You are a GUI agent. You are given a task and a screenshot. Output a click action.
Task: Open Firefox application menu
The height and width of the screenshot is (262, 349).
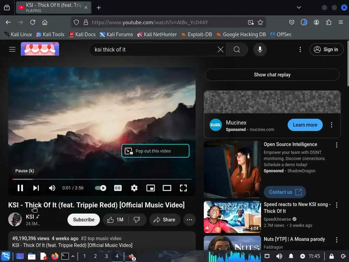341,22
